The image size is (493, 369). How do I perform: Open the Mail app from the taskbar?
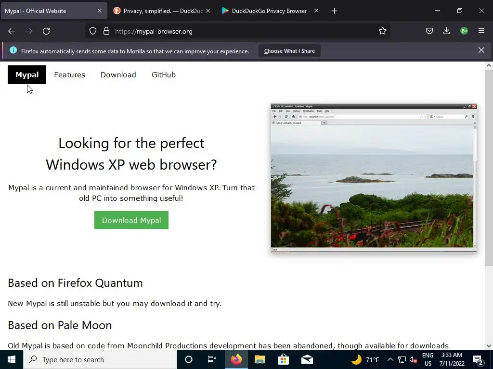point(307,359)
